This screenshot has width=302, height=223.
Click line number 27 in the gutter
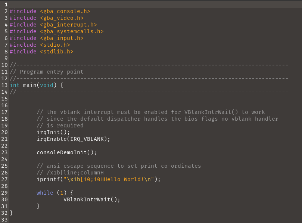[x=4, y=179]
